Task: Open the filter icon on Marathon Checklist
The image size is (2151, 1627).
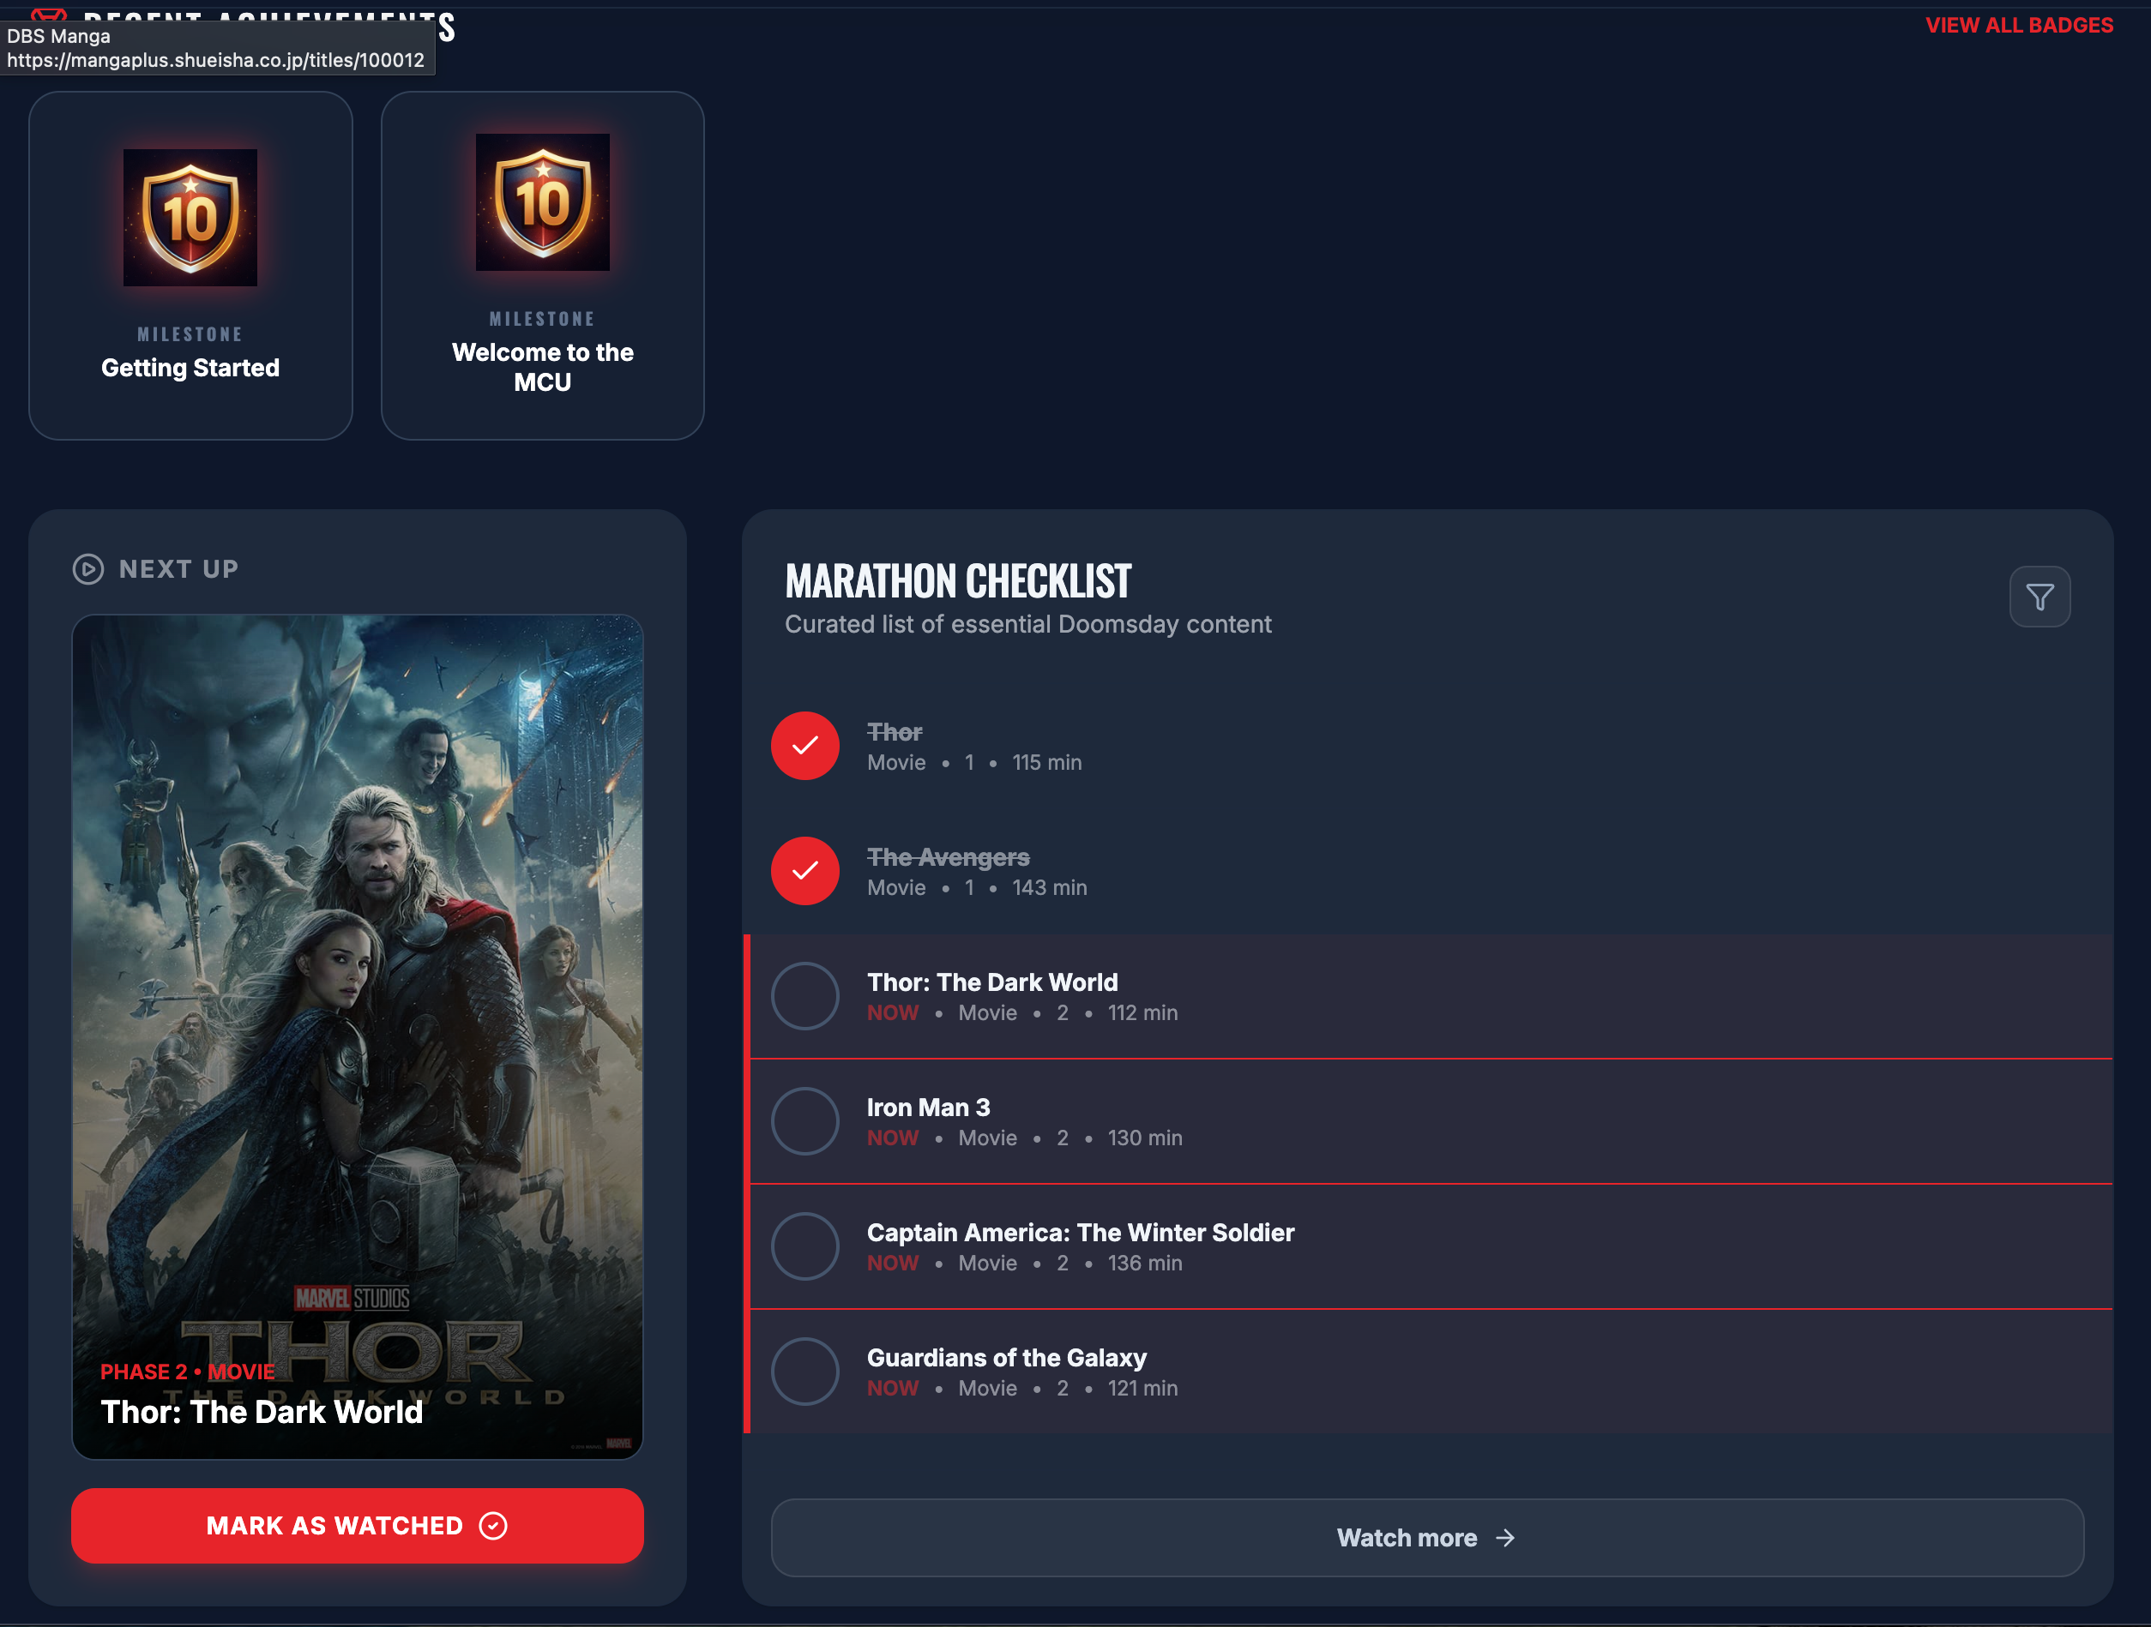Action: tap(2040, 596)
